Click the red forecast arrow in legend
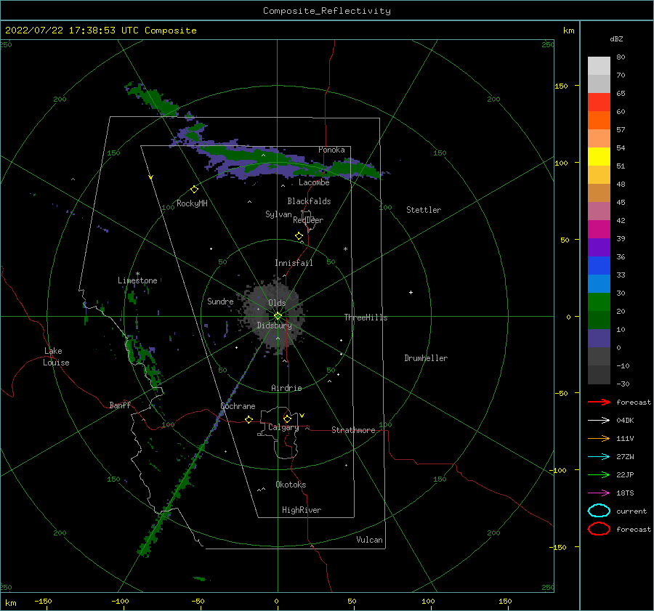 599,402
